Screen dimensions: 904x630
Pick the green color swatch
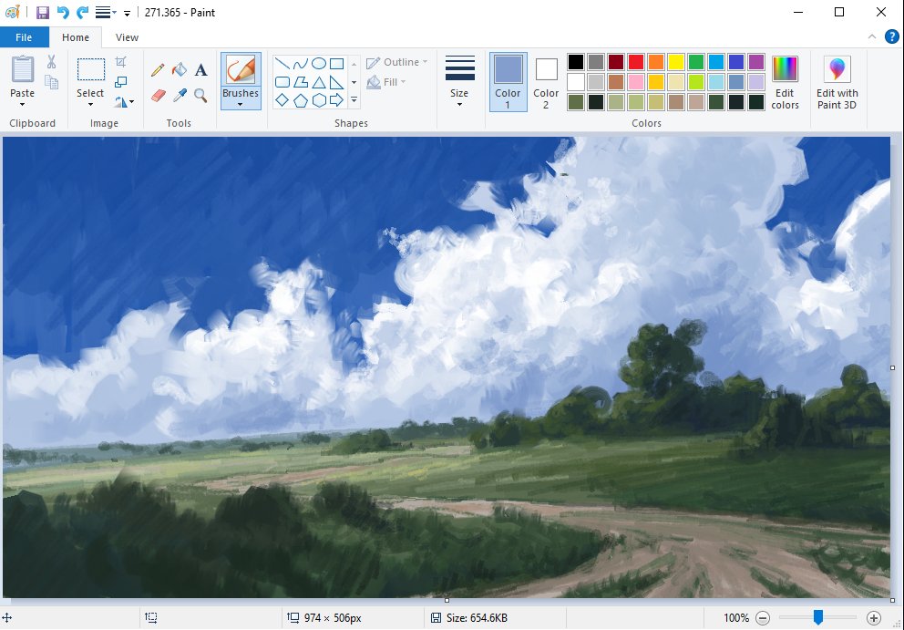(x=696, y=62)
